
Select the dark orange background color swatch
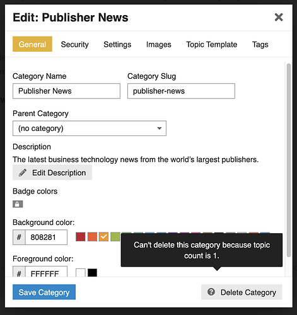tap(92, 237)
